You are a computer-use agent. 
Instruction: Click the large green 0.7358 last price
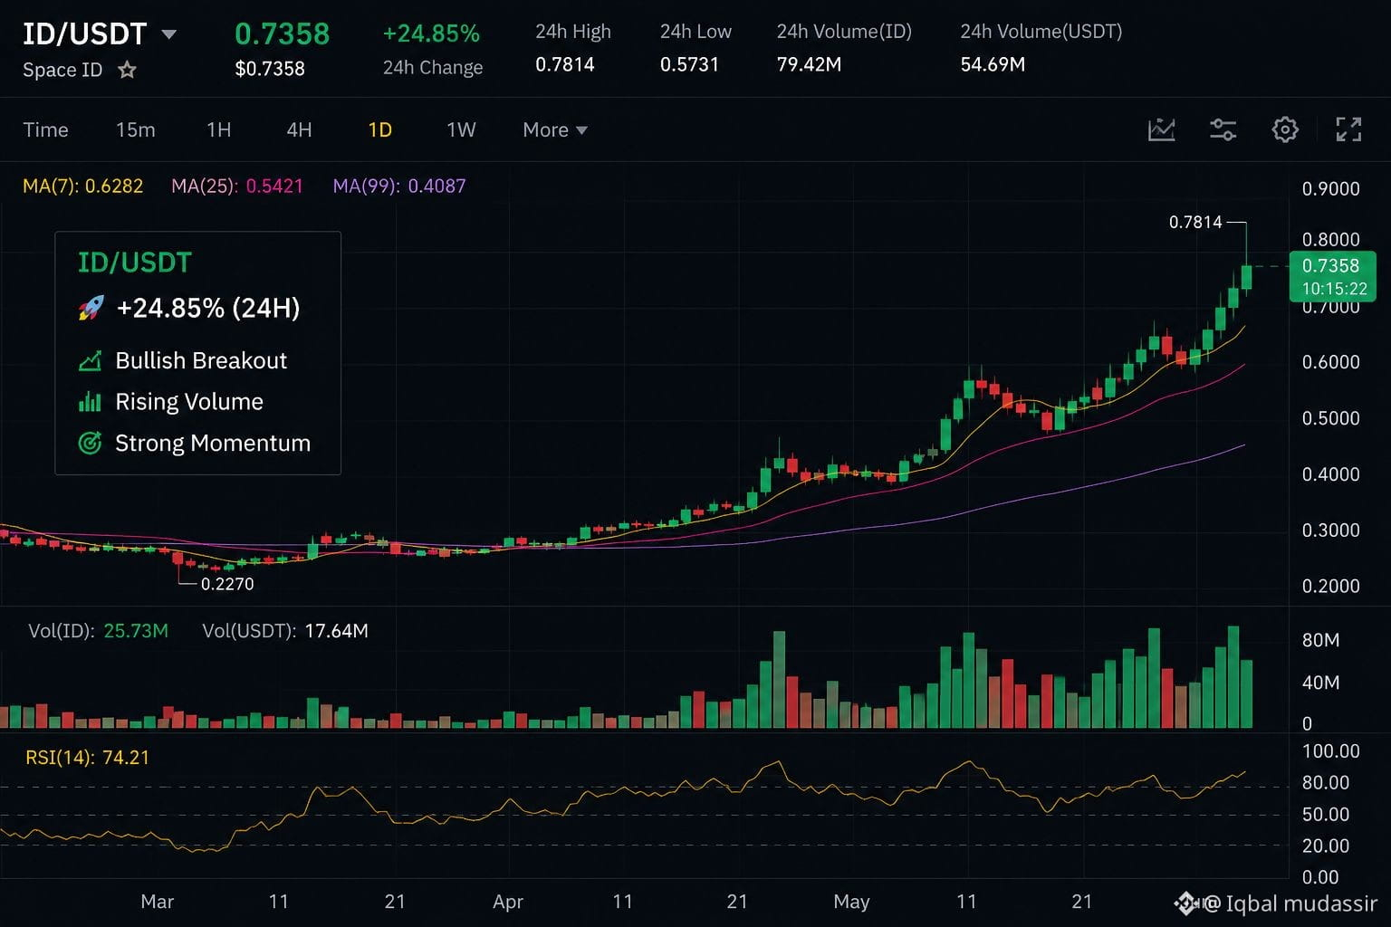pos(282,33)
